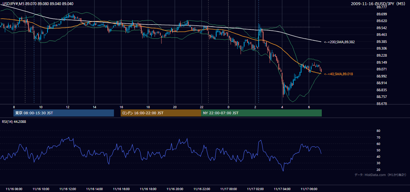
Task: Click the bottom time label 11/17 00:00
Action: (x=228, y=189)
